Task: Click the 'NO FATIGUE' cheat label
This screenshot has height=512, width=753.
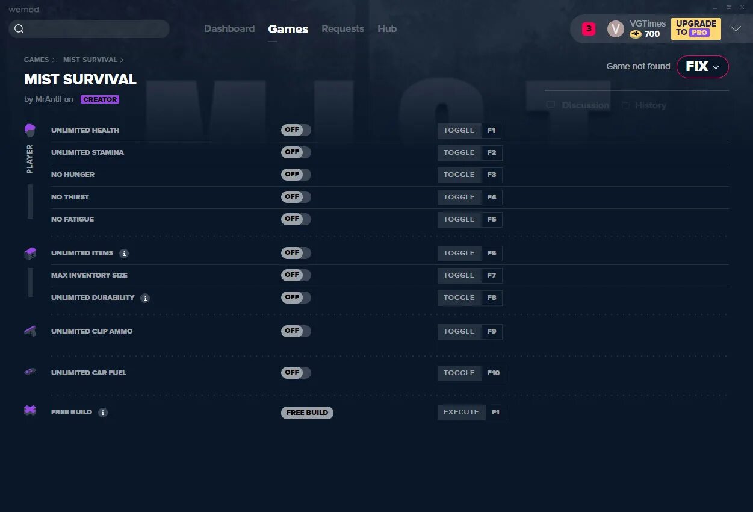Action: pyautogui.click(x=72, y=219)
